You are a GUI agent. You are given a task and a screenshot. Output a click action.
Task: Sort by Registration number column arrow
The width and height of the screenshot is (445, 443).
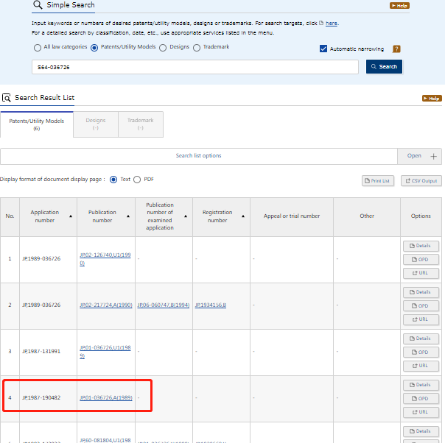[x=243, y=216]
